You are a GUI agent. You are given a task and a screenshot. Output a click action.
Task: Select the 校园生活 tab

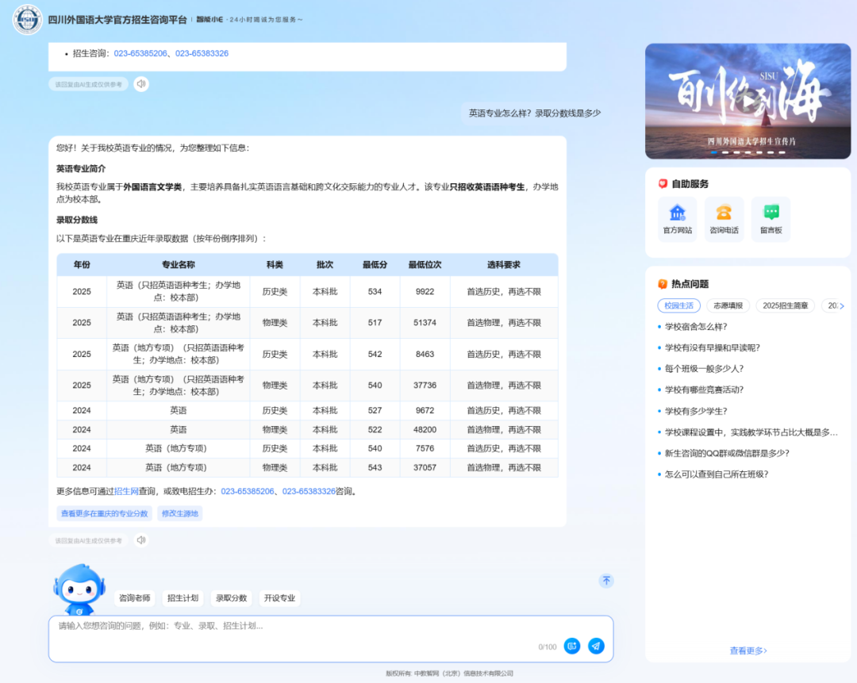[x=678, y=306]
